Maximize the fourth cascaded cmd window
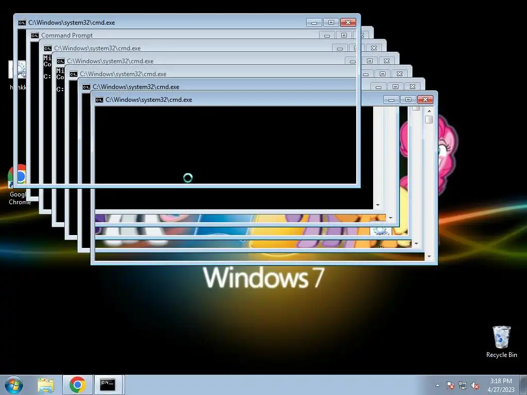Screen dimensions: 527x395 pyautogui.click(x=370, y=61)
